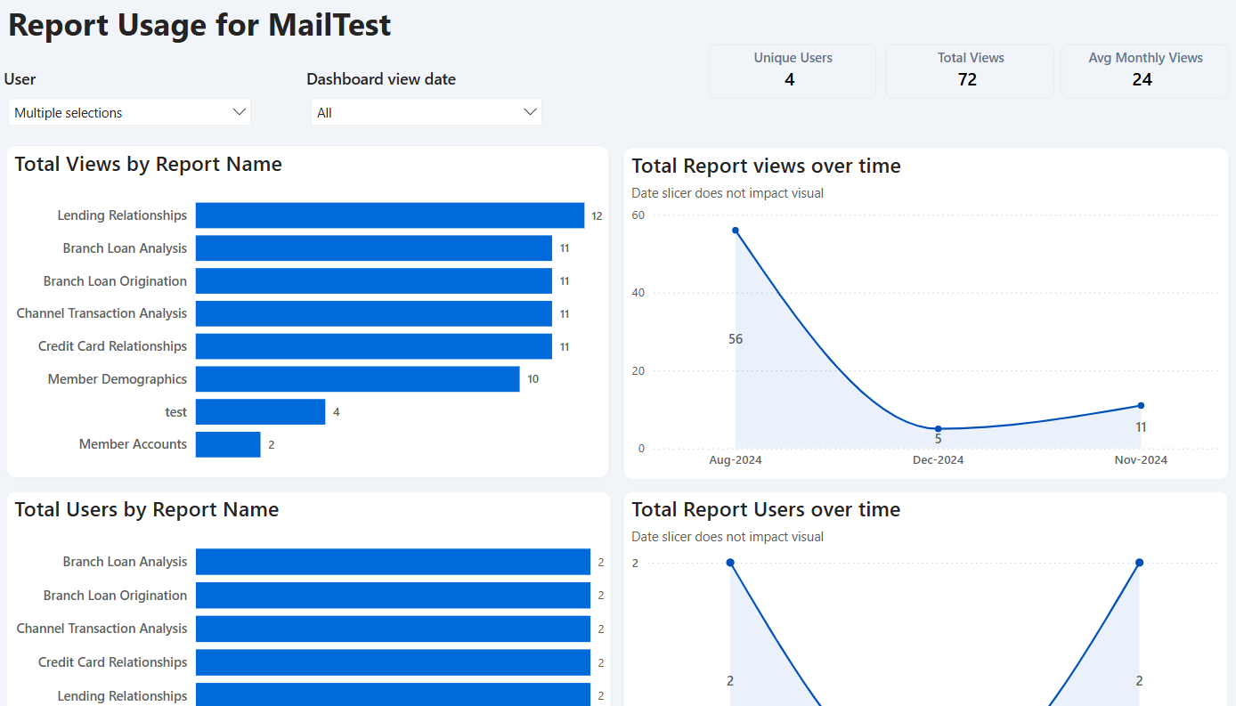Open the Dashboard view date dropdown
This screenshot has width=1236, height=706.
click(x=426, y=112)
